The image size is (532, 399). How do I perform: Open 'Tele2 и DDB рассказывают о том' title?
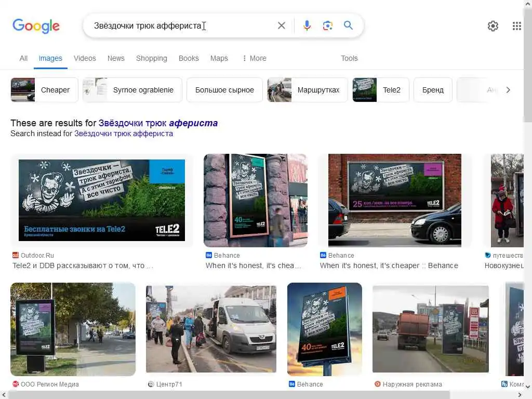83,265
